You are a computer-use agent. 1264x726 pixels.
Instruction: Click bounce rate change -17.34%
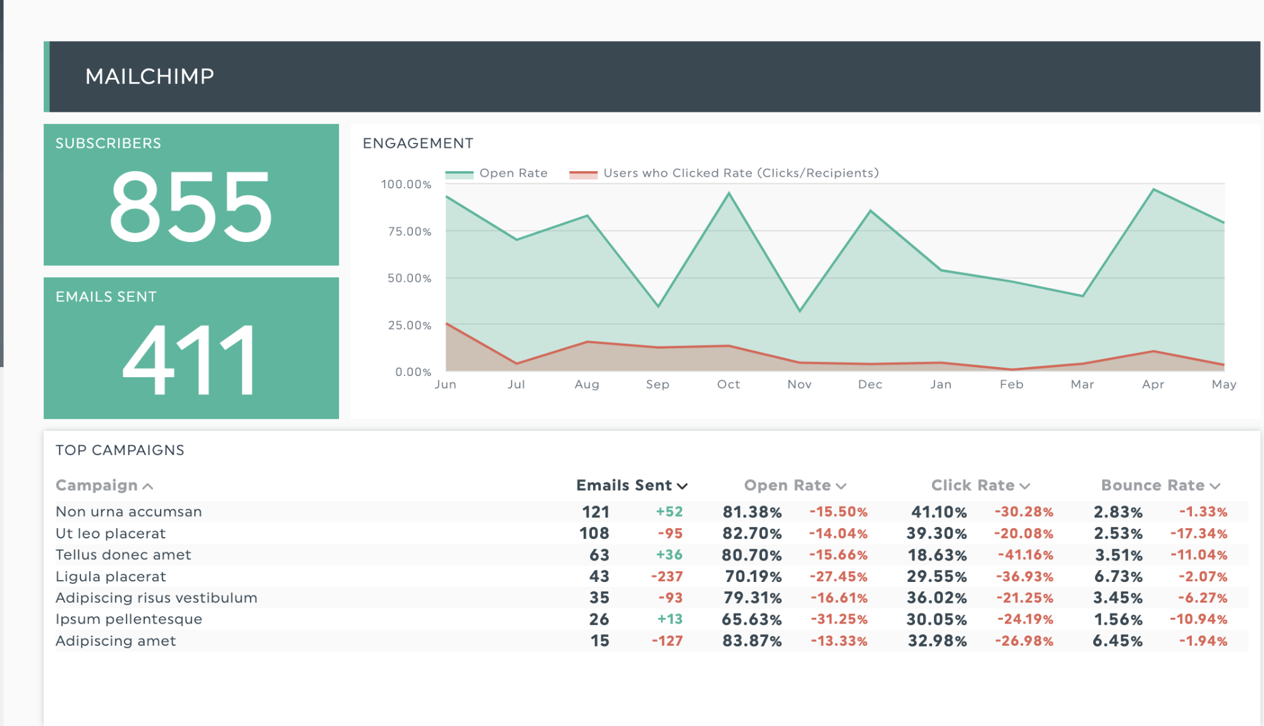point(1198,533)
